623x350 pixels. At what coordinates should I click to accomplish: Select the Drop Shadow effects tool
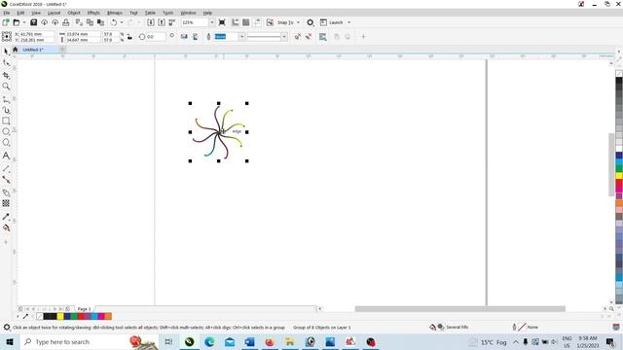click(6, 192)
